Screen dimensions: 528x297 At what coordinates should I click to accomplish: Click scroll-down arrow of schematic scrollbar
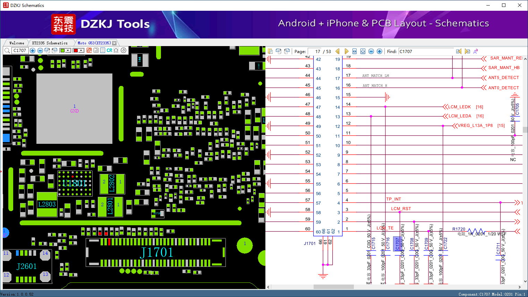click(x=525, y=281)
